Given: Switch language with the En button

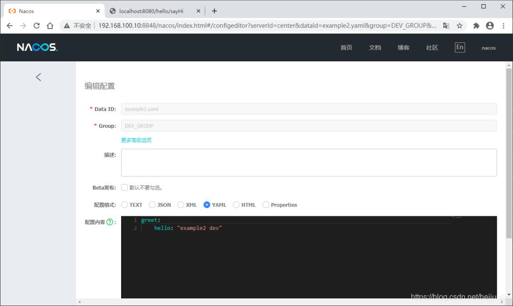Looking at the screenshot, I should click(460, 47).
